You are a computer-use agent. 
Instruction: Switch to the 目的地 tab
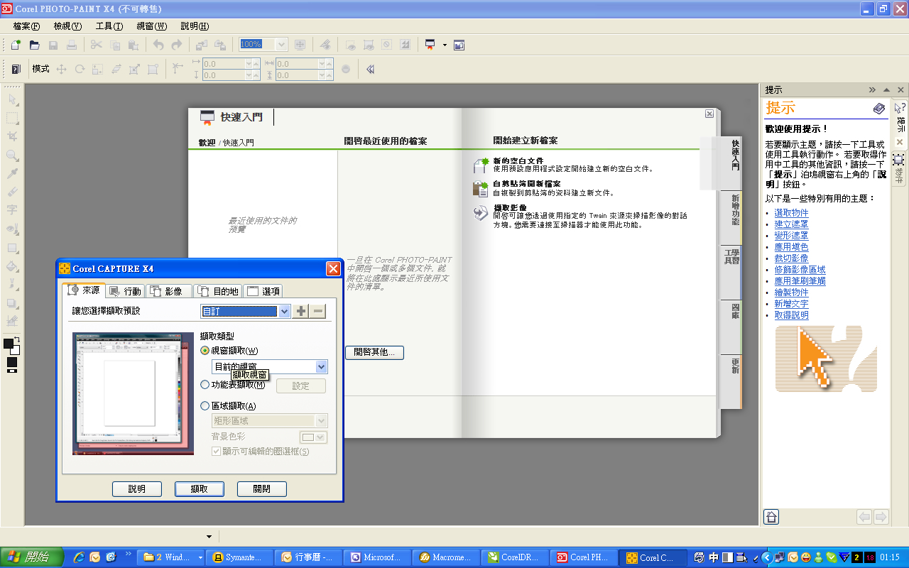tap(217, 291)
